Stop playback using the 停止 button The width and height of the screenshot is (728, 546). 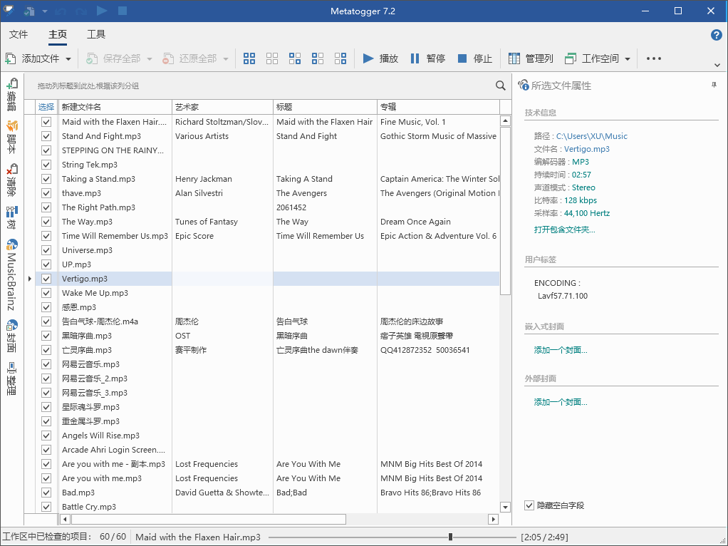475,58
